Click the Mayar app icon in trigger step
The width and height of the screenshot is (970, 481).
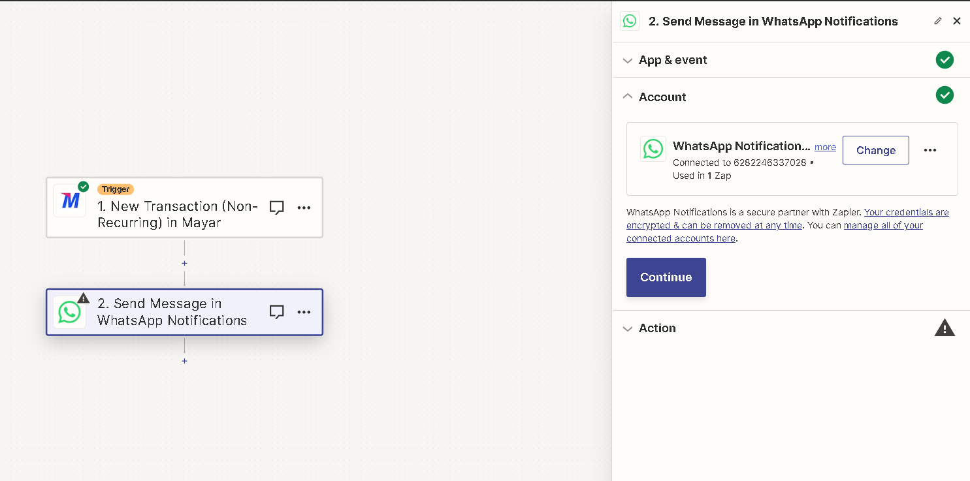pyautogui.click(x=69, y=200)
